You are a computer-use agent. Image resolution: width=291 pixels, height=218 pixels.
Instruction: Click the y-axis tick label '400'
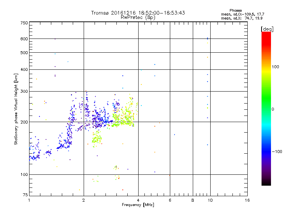click(24, 70)
